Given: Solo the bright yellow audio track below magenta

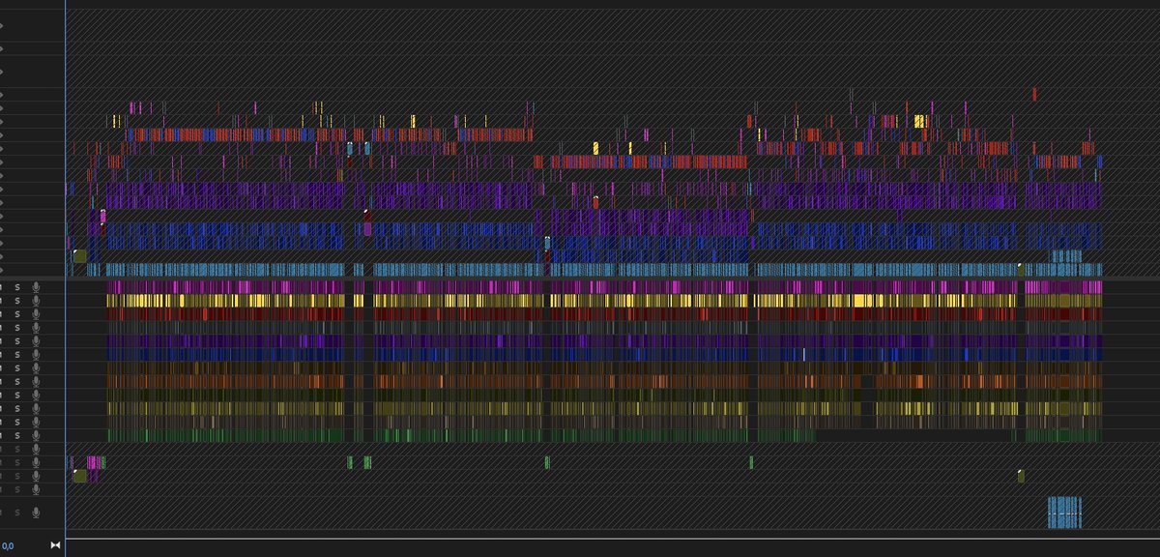Looking at the screenshot, I should [x=17, y=301].
